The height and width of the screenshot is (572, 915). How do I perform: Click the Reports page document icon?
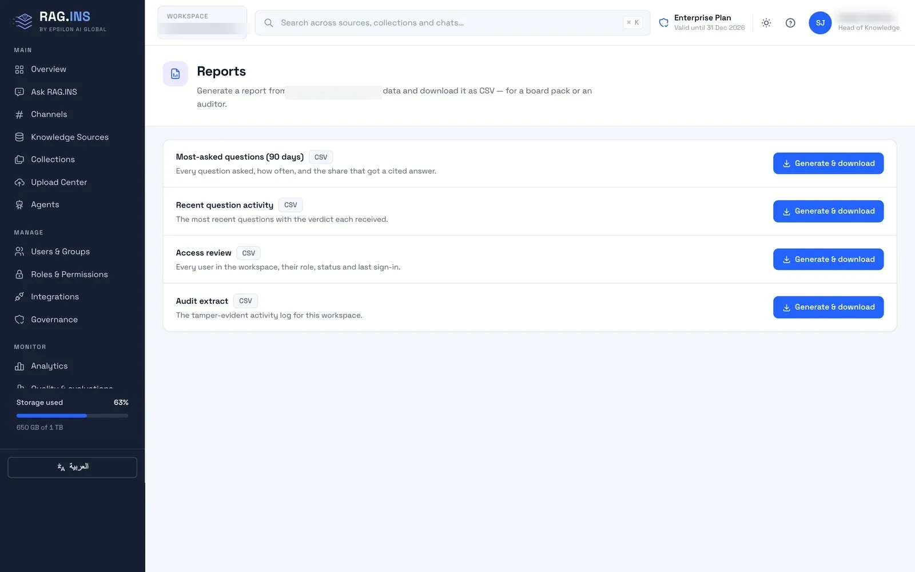click(176, 74)
